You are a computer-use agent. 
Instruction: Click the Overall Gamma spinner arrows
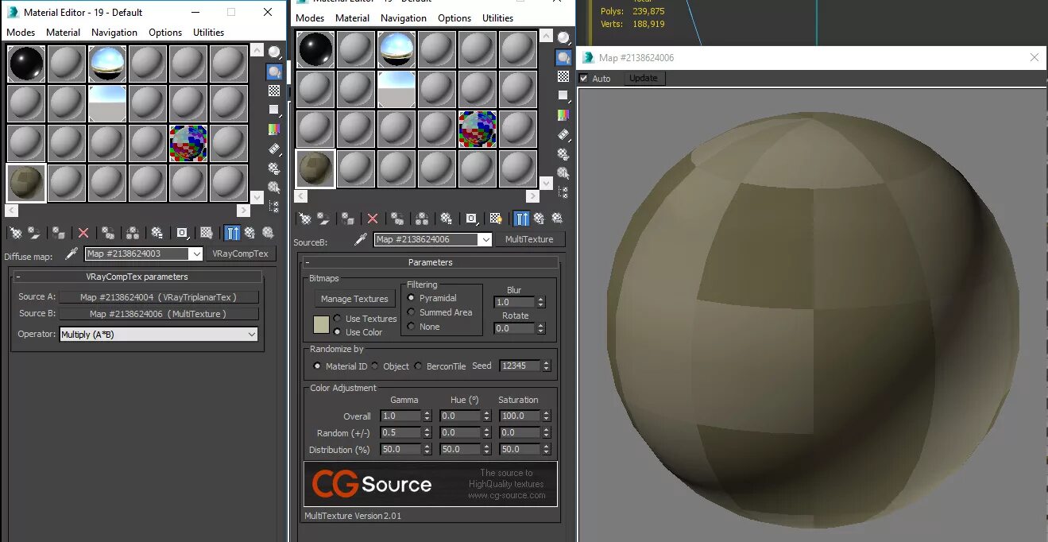coord(427,416)
